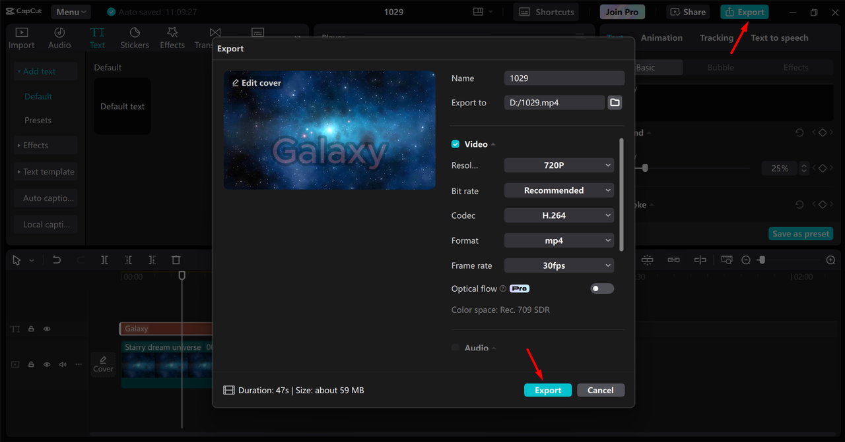Select the Bubble sub-tab
The height and width of the screenshot is (442, 845).
pos(720,67)
